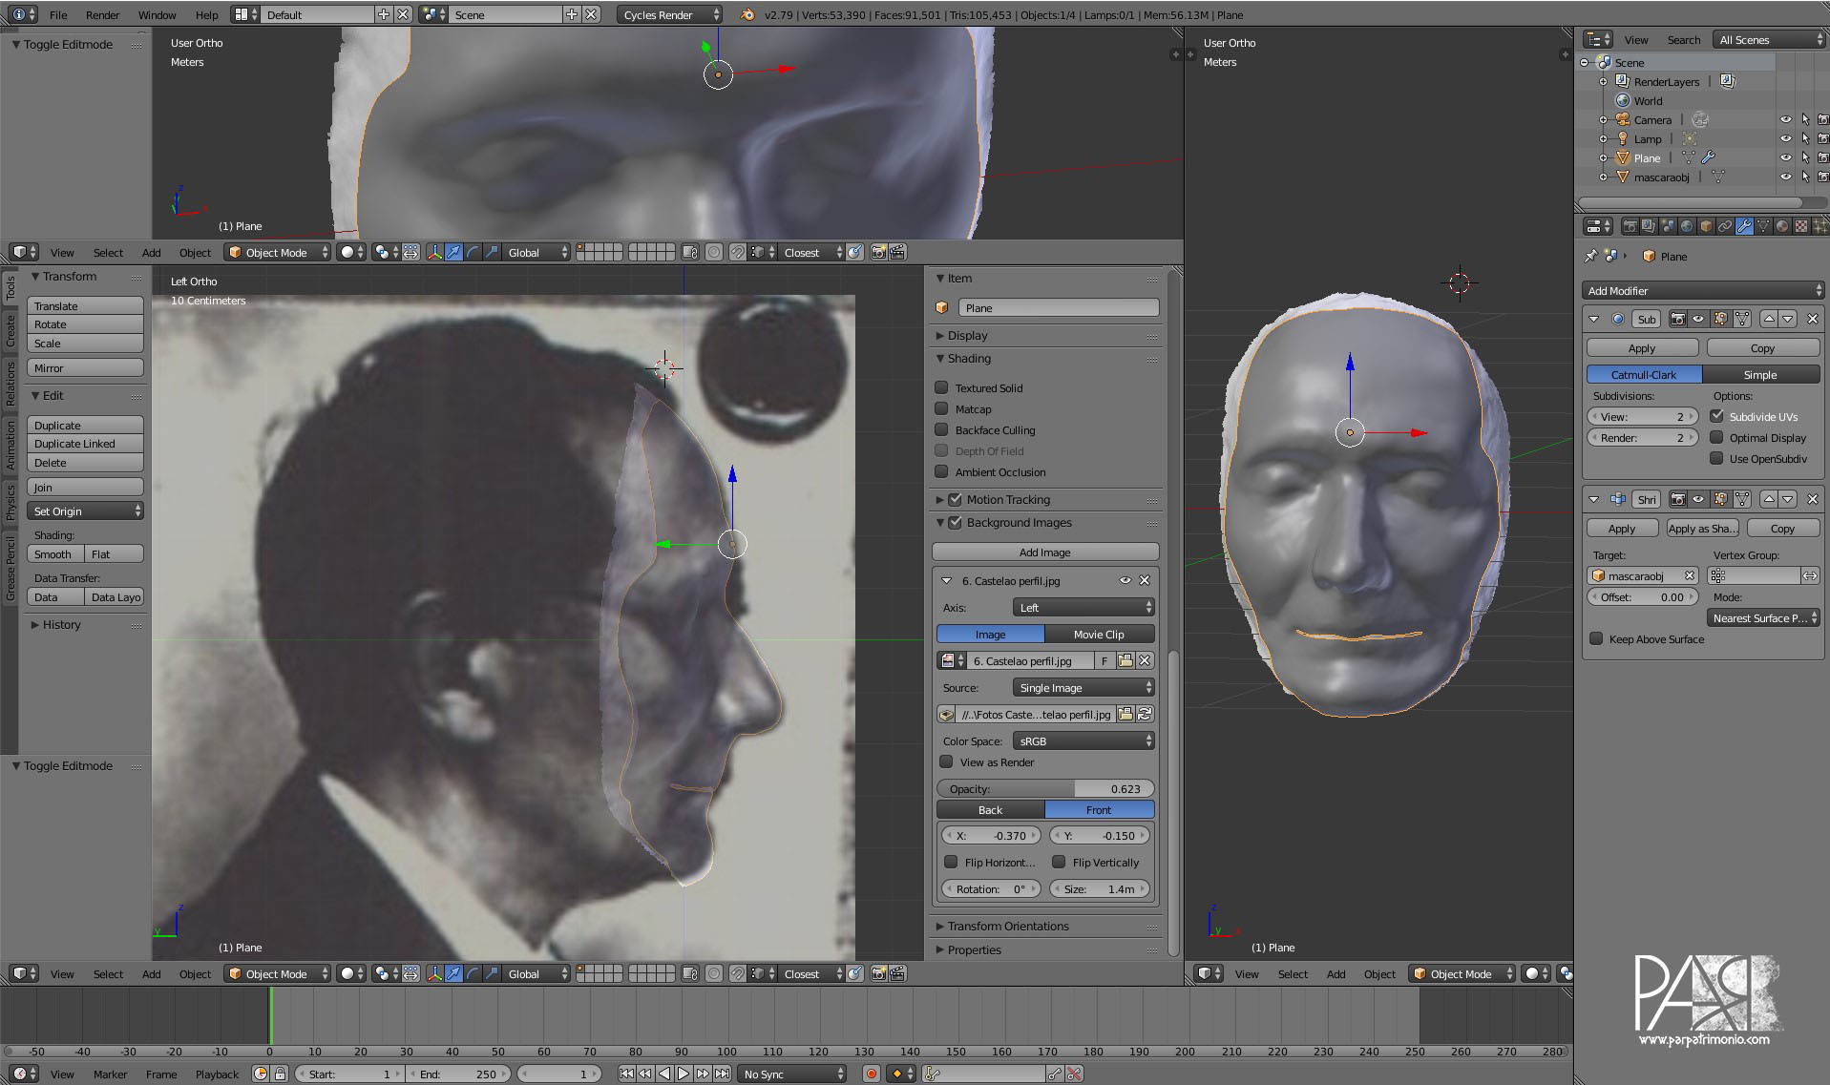Hide the Camera using its eye toggle
Screen dimensions: 1830x1085
coord(1786,119)
